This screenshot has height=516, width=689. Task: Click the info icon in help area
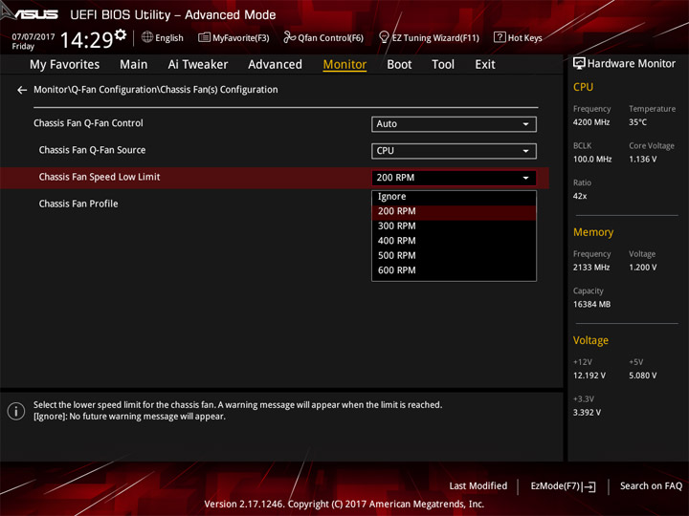(16, 411)
